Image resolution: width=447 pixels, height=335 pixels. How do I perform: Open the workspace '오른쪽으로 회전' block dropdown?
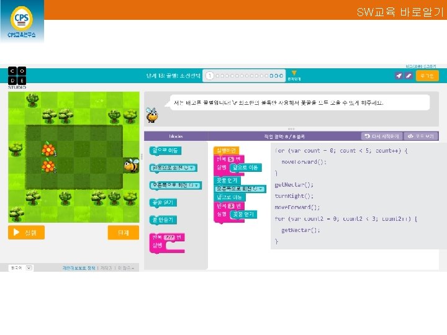pos(261,189)
